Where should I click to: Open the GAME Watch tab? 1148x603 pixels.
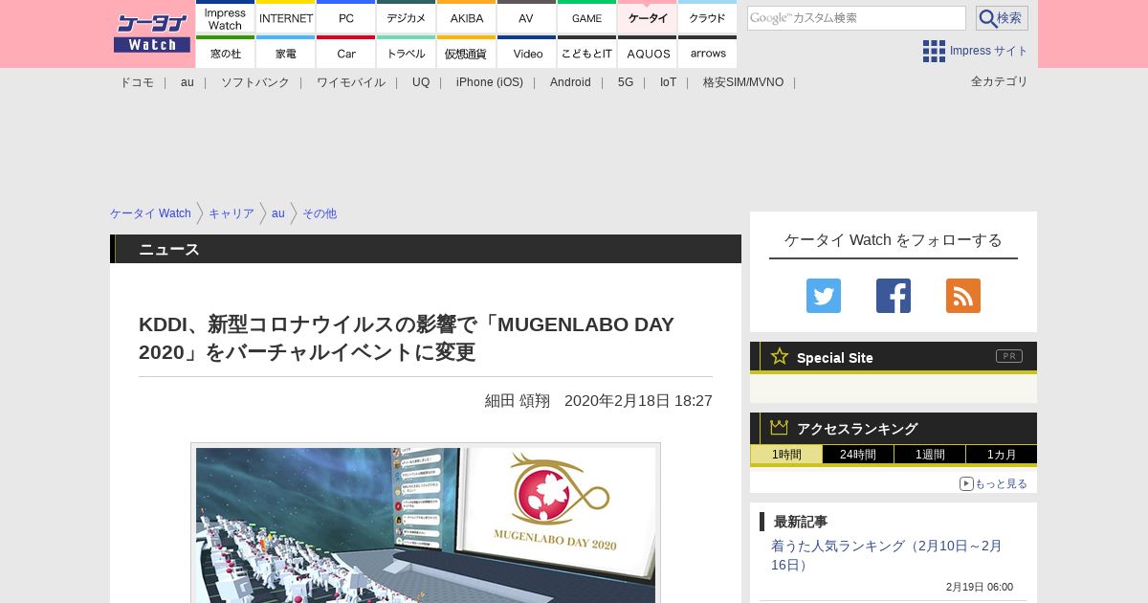click(x=587, y=17)
